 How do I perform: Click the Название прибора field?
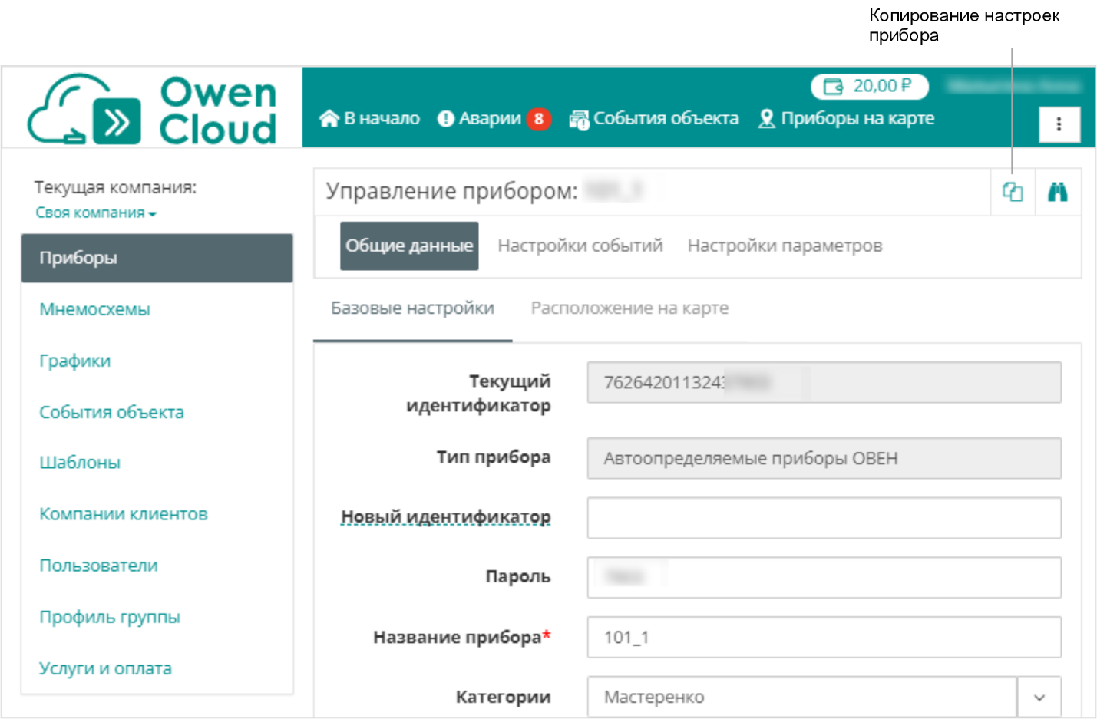pos(824,637)
